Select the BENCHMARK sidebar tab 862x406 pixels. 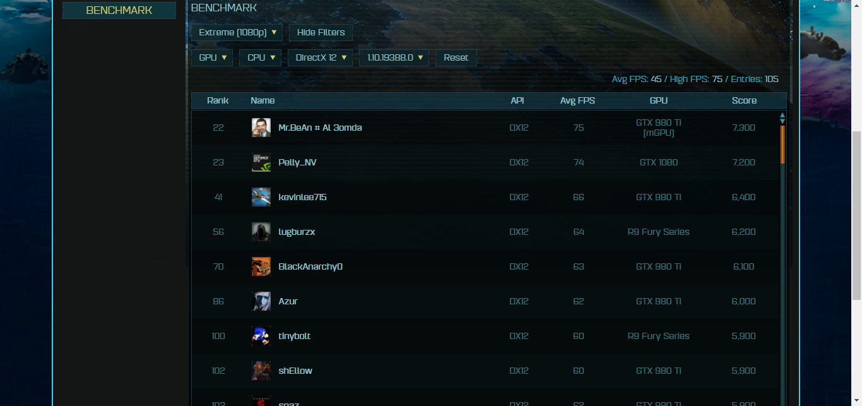[119, 11]
